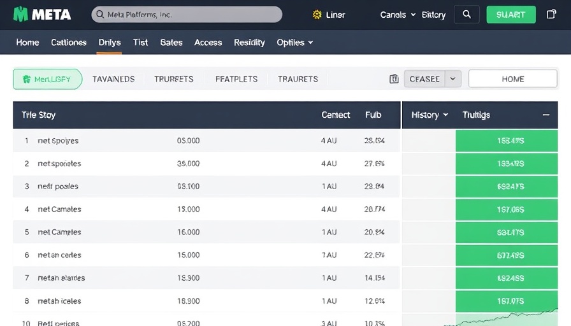Click the sun icon beside Liner
Screen dimensions: 571x326
click(317, 15)
